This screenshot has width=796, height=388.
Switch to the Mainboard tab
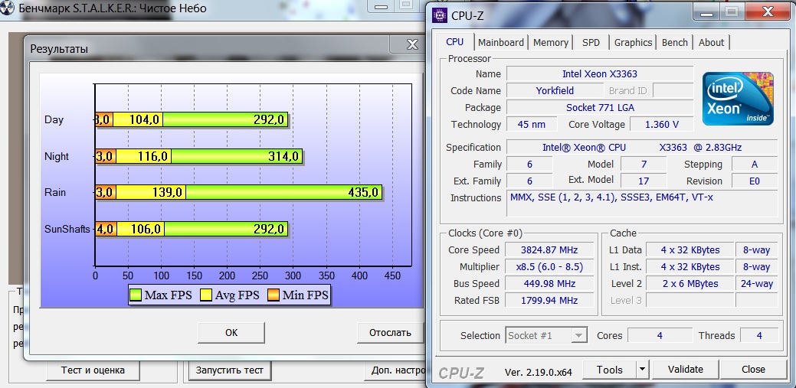(x=501, y=43)
